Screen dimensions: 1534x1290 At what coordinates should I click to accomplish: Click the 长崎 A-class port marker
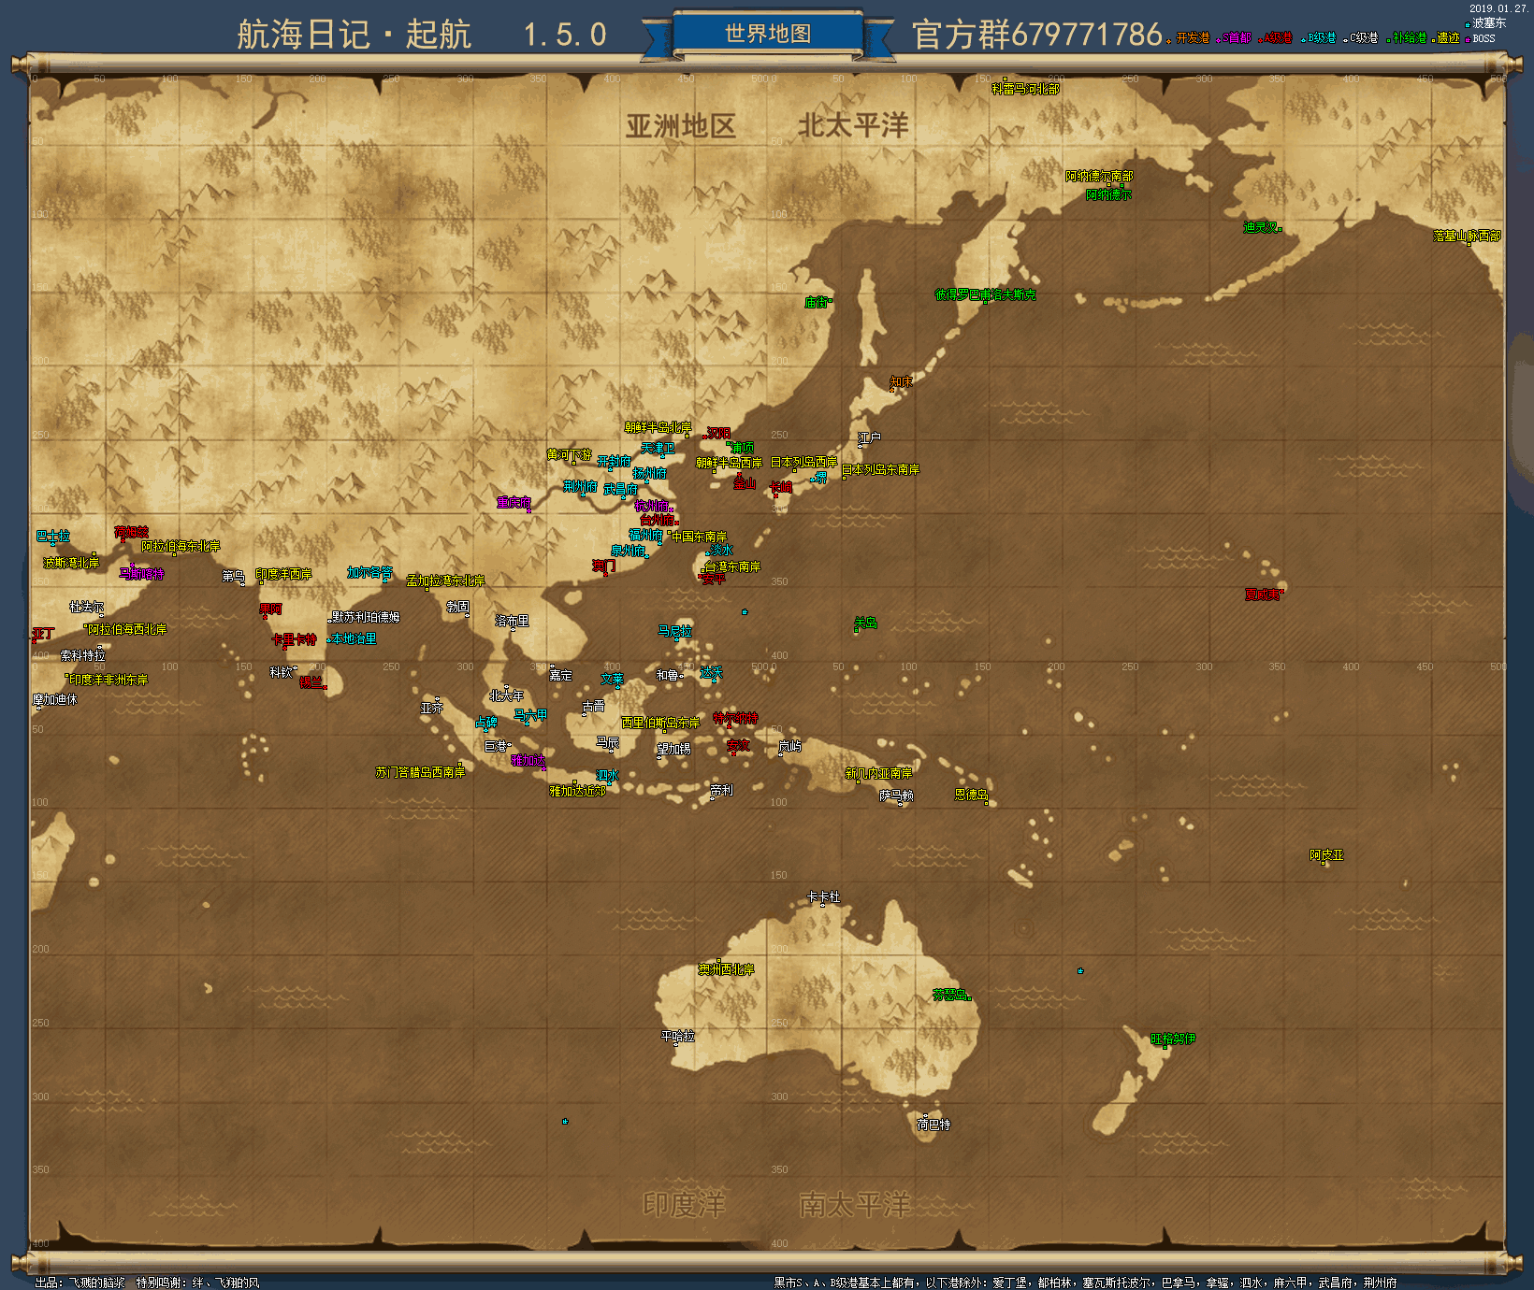[781, 487]
